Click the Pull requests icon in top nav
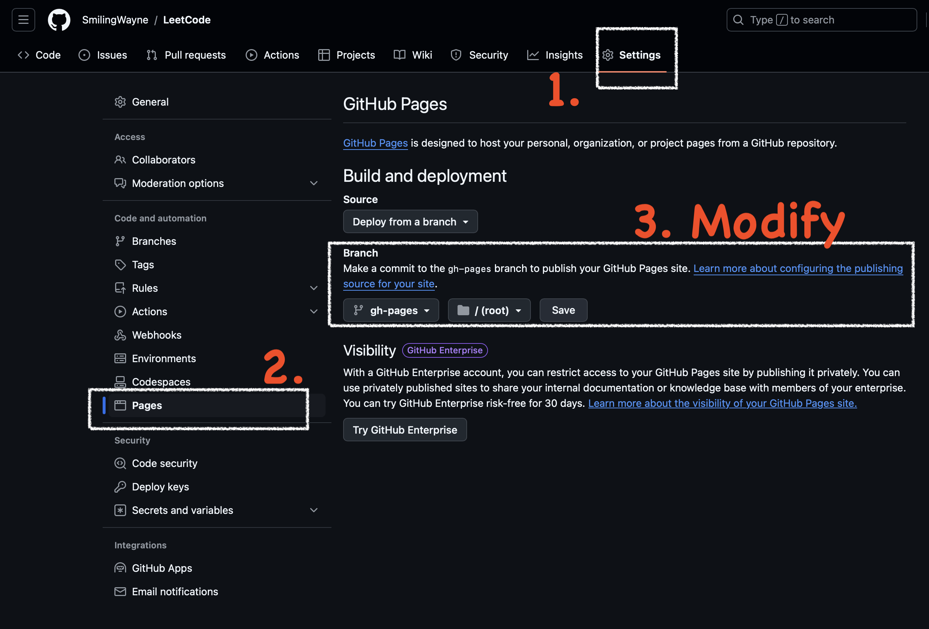 [x=152, y=55]
